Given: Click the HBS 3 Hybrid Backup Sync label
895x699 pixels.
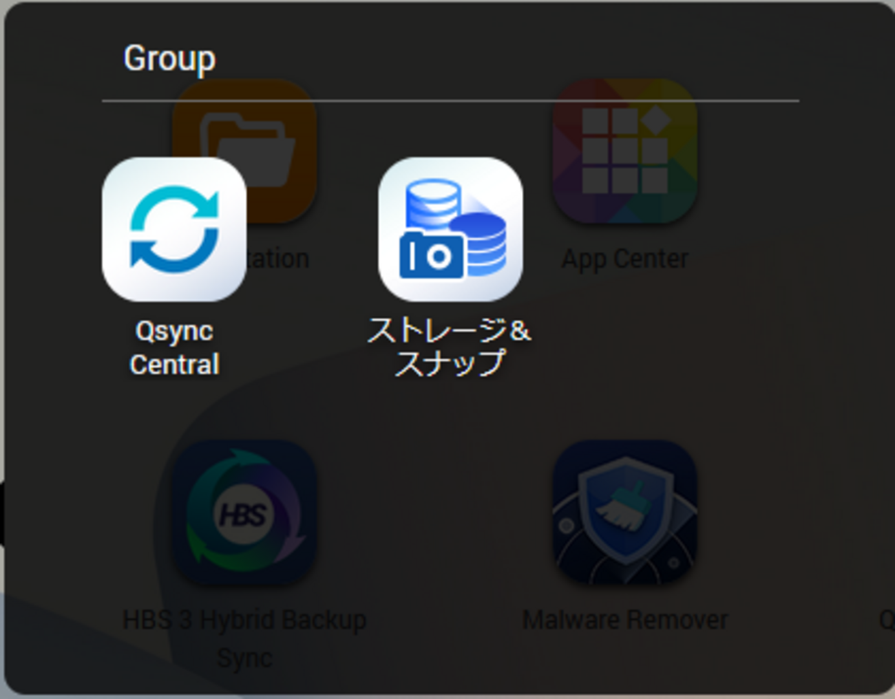Looking at the screenshot, I should 244,638.
